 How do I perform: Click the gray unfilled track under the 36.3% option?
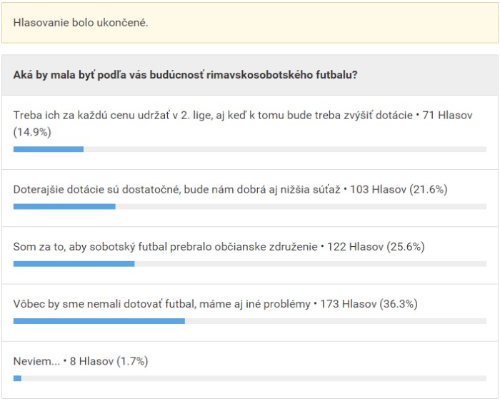coord(336,321)
